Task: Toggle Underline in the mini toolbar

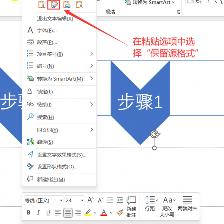Action: (48, 212)
